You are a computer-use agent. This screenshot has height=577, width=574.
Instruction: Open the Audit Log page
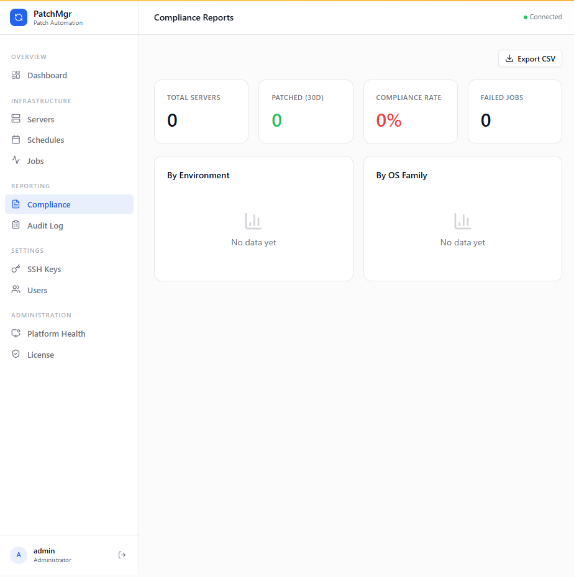point(69,225)
